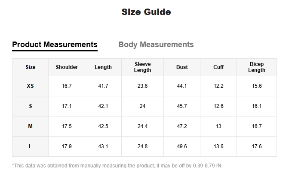Select the S cuff value 12.6
This screenshot has width=292, height=179.
tap(218, 106)
